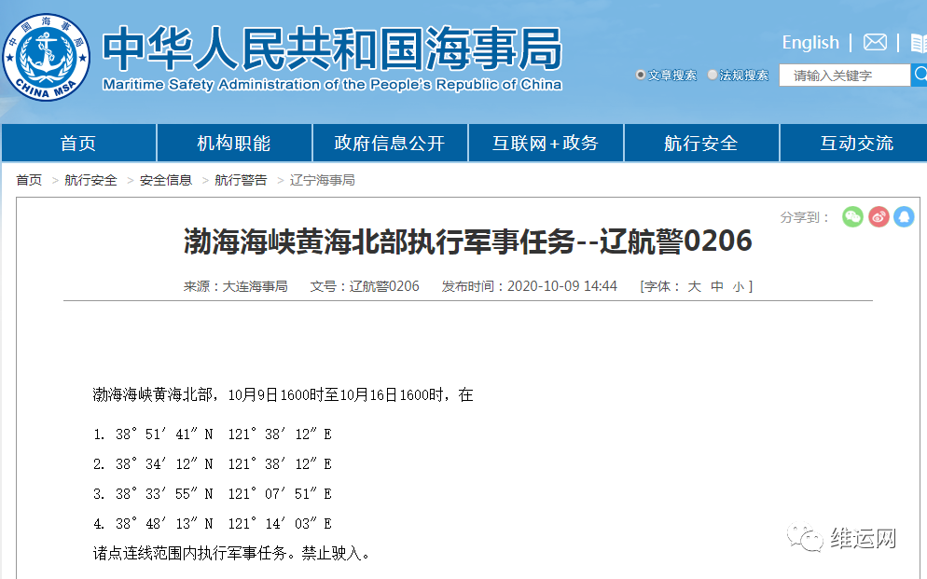
Task: Share article to WeChat
Action: click(x=852, y=215)
